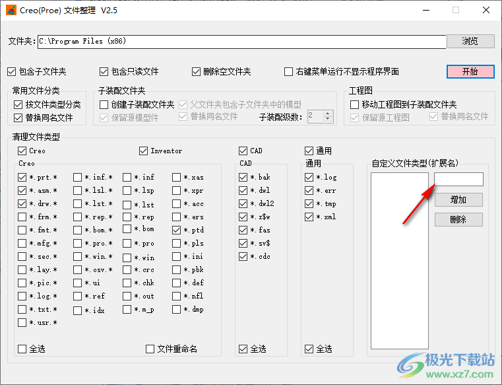
Task: Check the *.frm.* file type
Action: click(22, 217)
